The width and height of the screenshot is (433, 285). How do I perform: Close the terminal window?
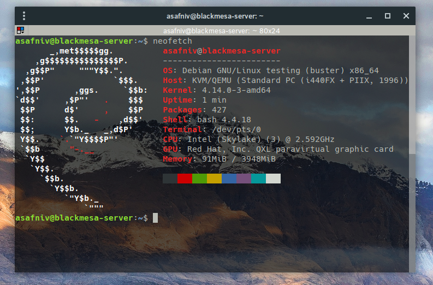pyautogui.click(x=406, y=16)
